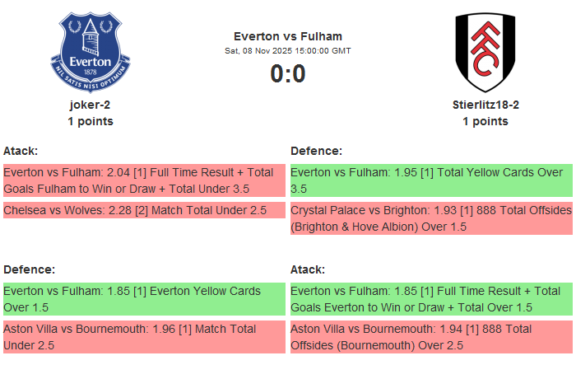Select the Crystal Palace vs Brighton offsides bet

pyautogui.click(x=431, y=218)
